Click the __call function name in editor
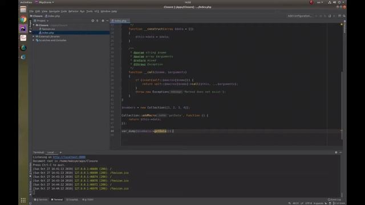Image resolution: width=365 pixels, height=205 pixels. pos(149,72)
